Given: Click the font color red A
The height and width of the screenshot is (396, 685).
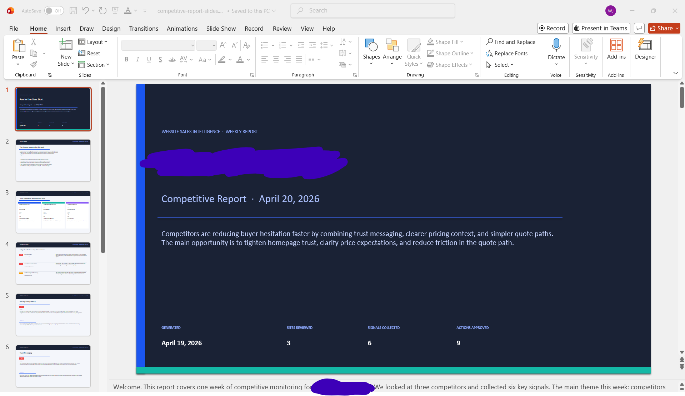Looking at the screenshot, I should click(x=240, y=60).
